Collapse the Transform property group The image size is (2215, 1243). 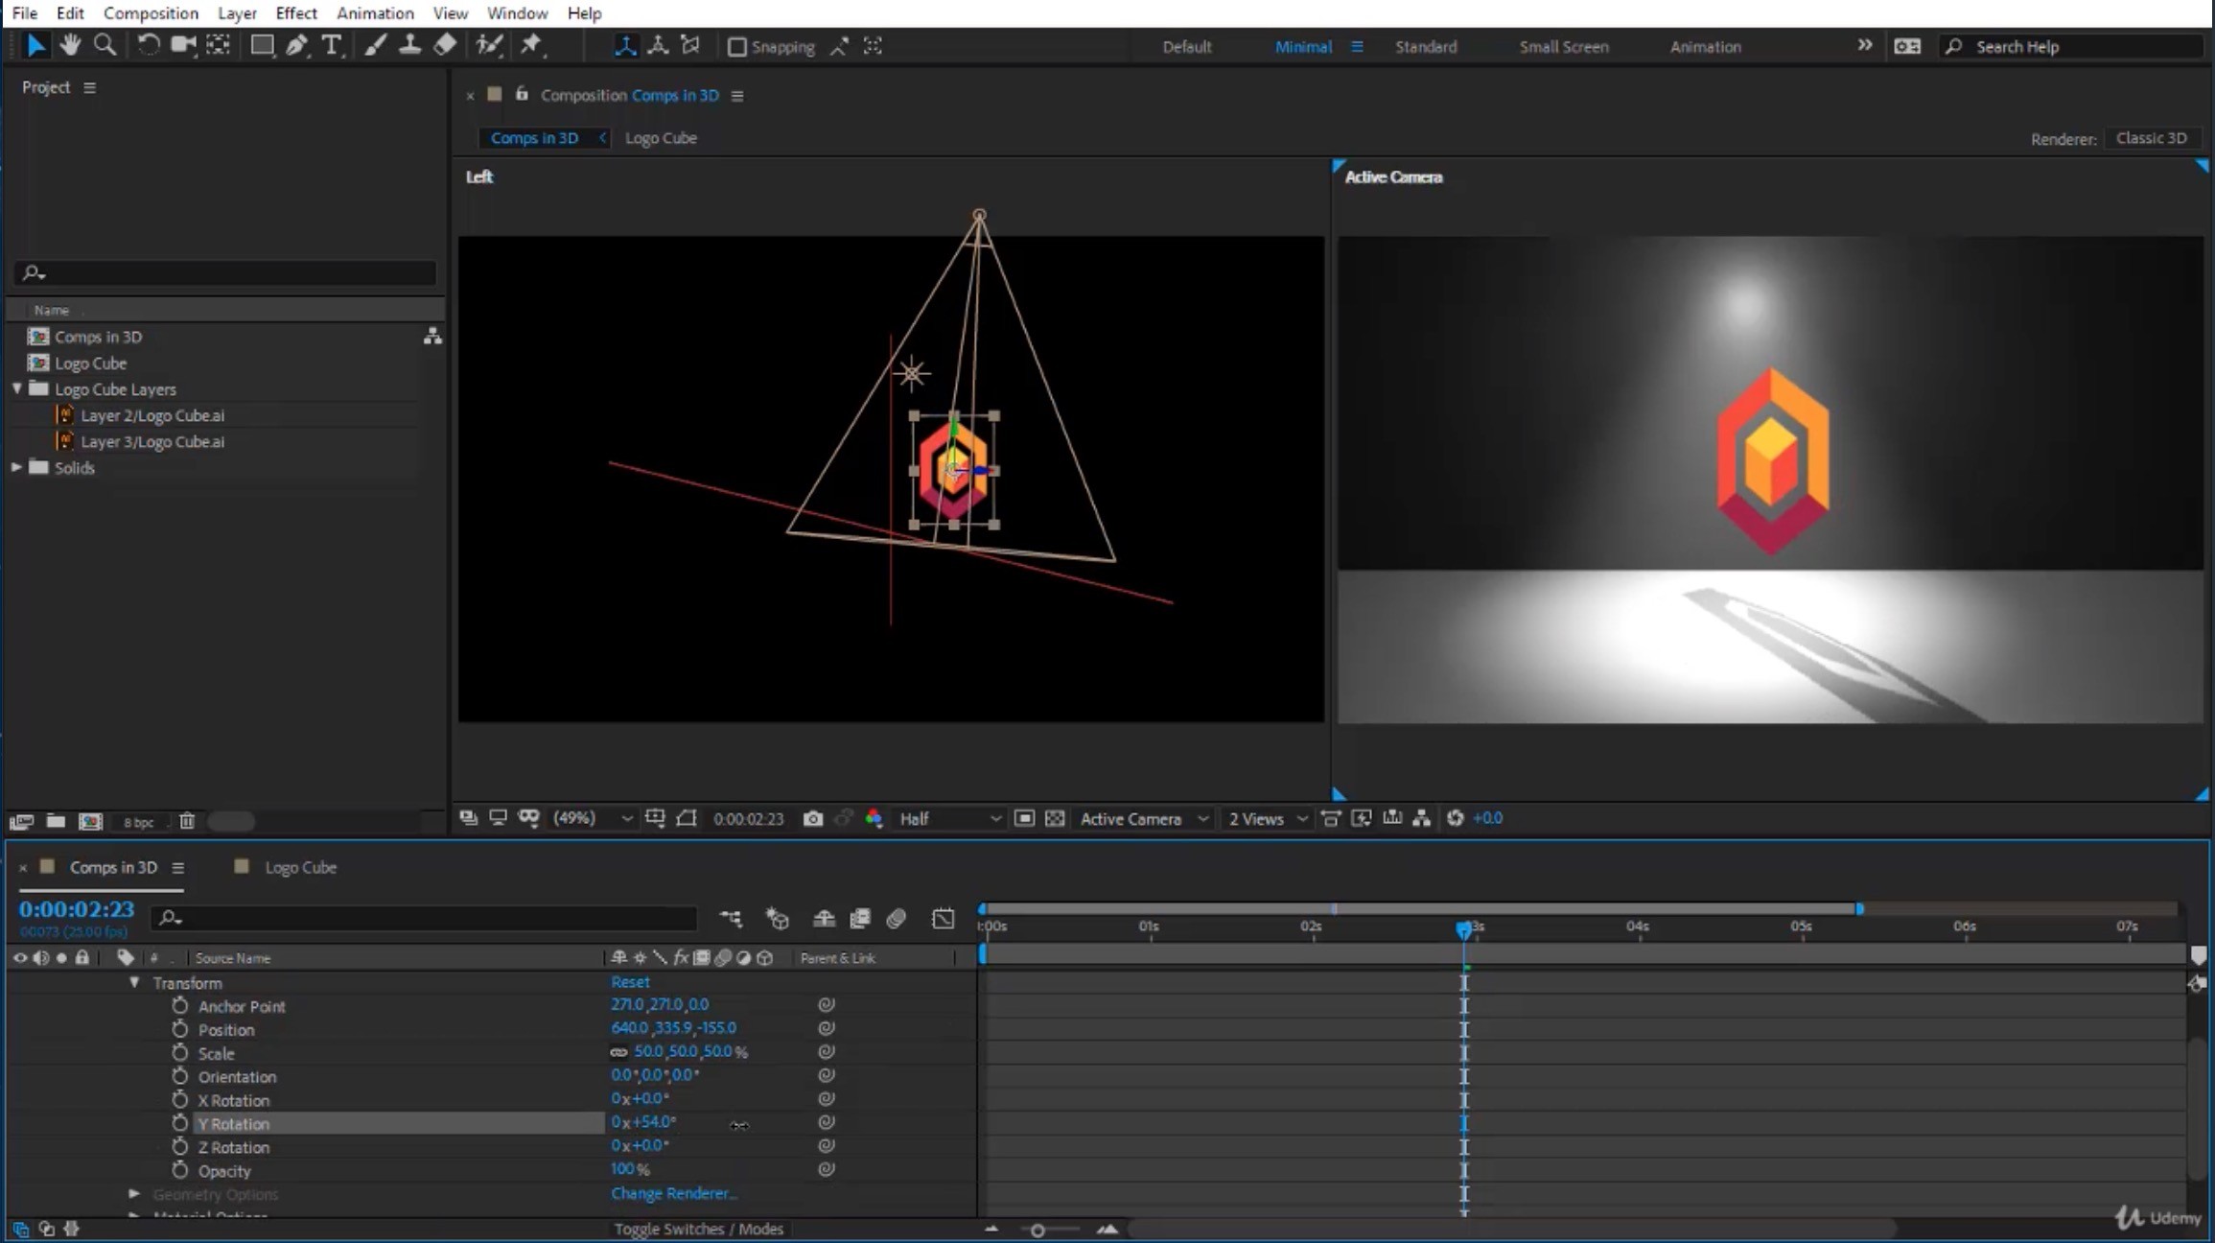coord(134,983)
